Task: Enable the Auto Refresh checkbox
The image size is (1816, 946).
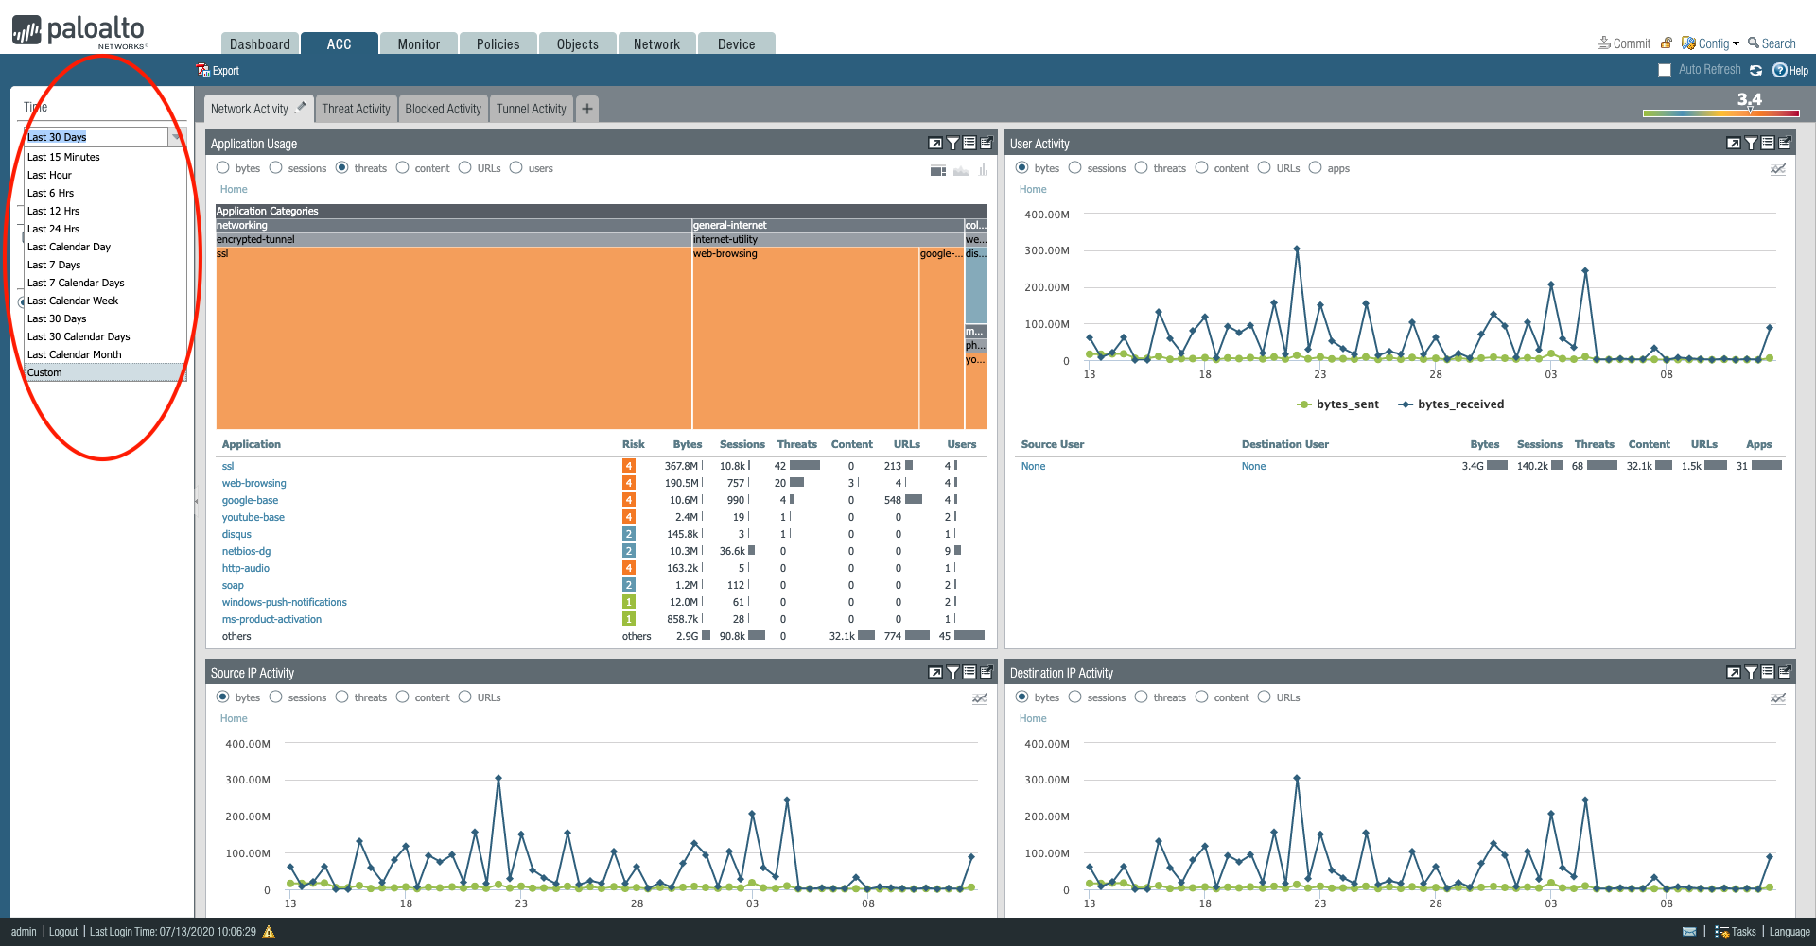Action: tap(1665, 71)
